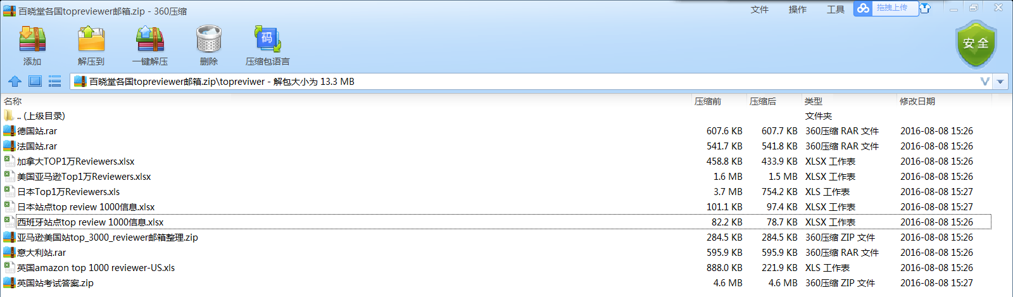Image resolution: width=1013 pixels, height=297 pixels.
Task: Click the skin shirt icon in title bar
Action: [x=925, y=8]
